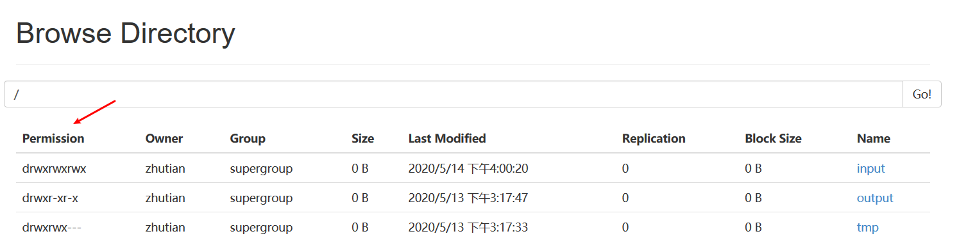Click the Group column header
Viewport: 959px width, 252px height.
248,139
